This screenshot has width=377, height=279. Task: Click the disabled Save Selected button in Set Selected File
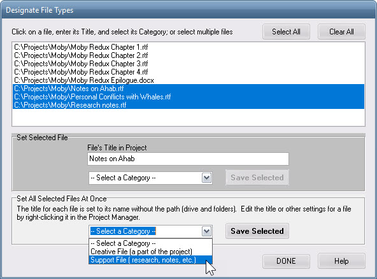click(x=257, y=178)
